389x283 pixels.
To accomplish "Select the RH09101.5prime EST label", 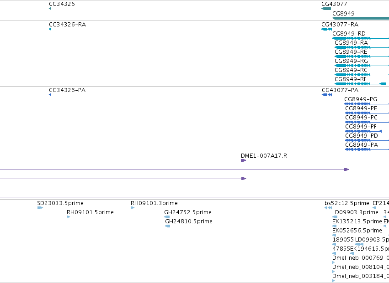I will coord(90,212).
